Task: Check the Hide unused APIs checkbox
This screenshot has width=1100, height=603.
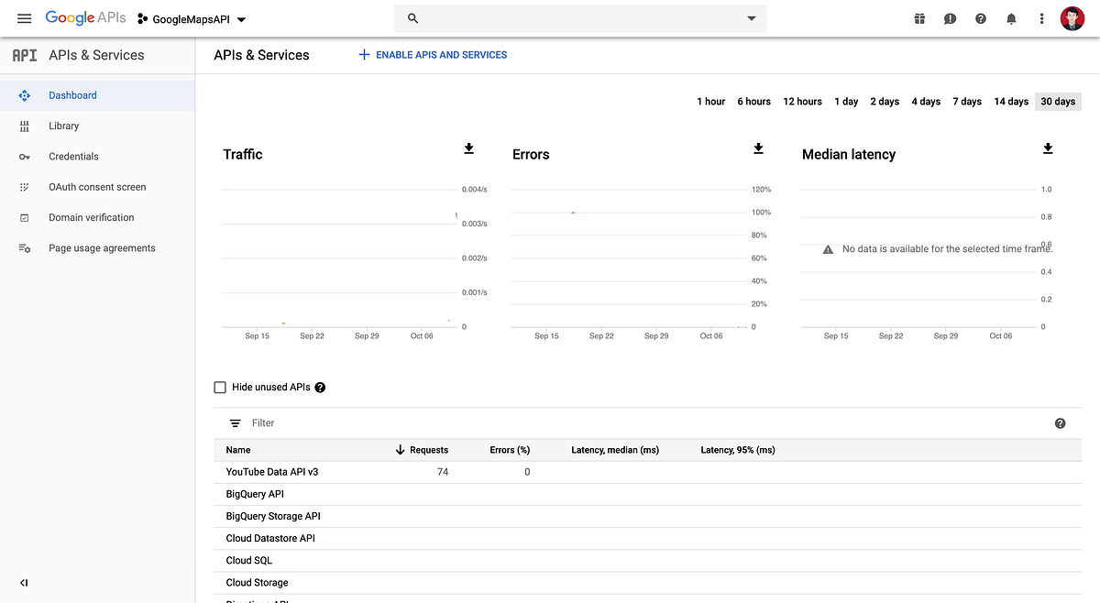Action: (x=220, y=387)
